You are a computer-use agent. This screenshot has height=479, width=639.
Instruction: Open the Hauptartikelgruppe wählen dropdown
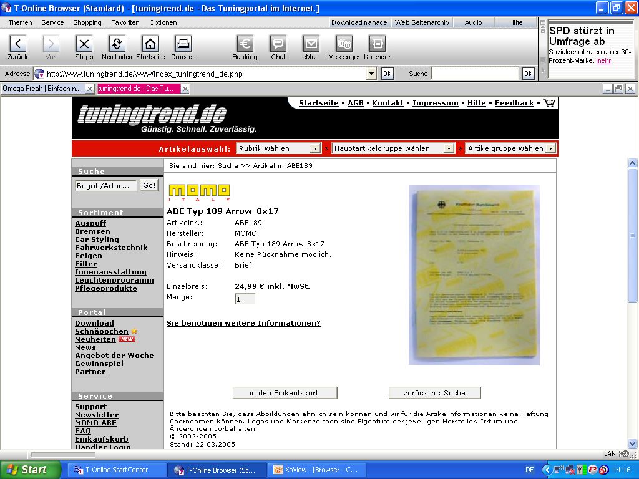393,148
